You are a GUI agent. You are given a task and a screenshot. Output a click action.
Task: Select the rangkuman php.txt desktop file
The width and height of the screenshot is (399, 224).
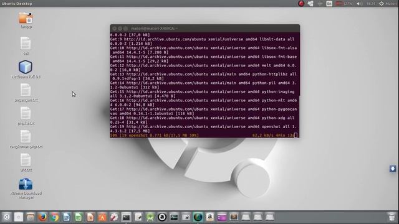pyautogui.click(x=26, y=137)
